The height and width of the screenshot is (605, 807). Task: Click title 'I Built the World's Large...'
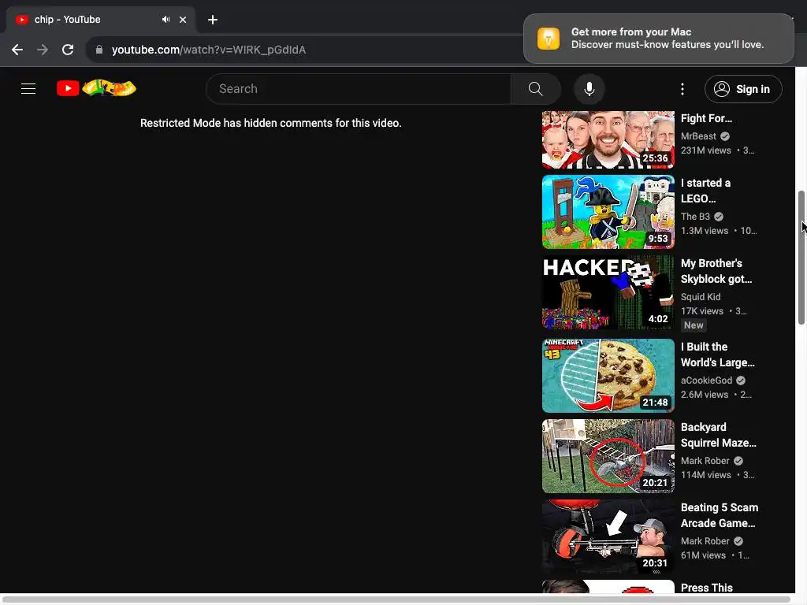[x=717, y=354]
